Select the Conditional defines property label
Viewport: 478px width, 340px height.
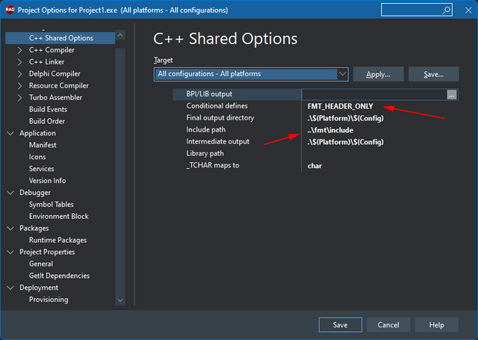[x=217, y=106]
